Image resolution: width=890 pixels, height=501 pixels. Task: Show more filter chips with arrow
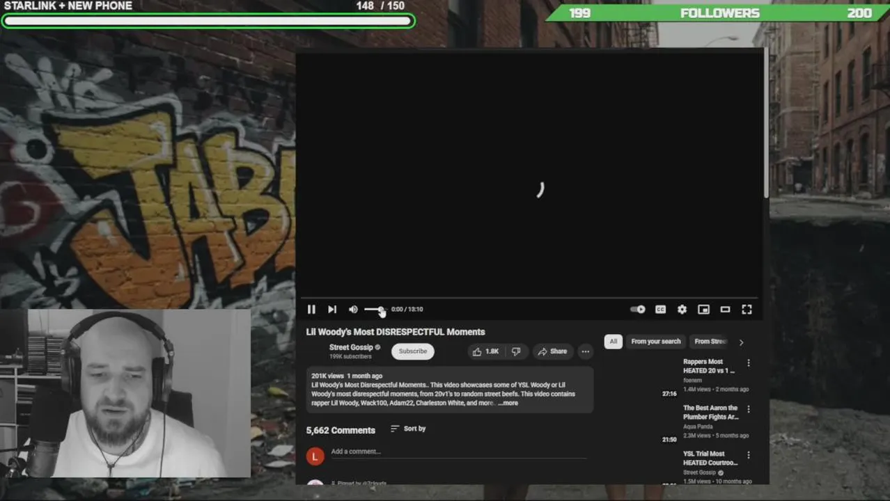(741, 342)
